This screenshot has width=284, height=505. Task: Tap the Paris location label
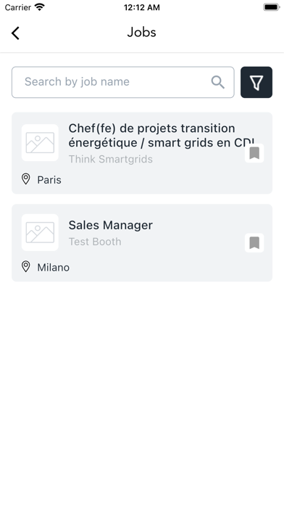[49, 180]
